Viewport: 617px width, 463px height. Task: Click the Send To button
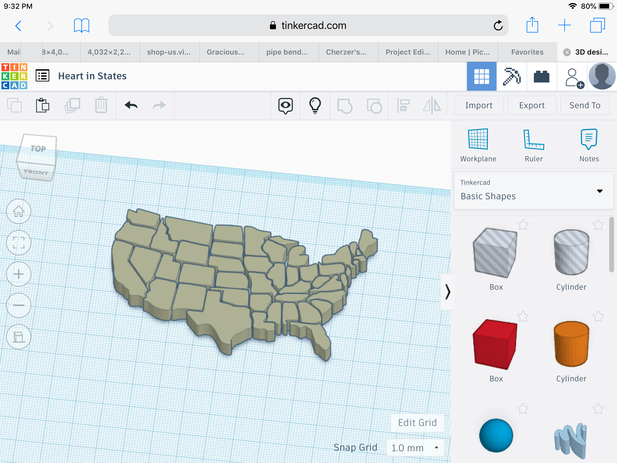(585, 105)
